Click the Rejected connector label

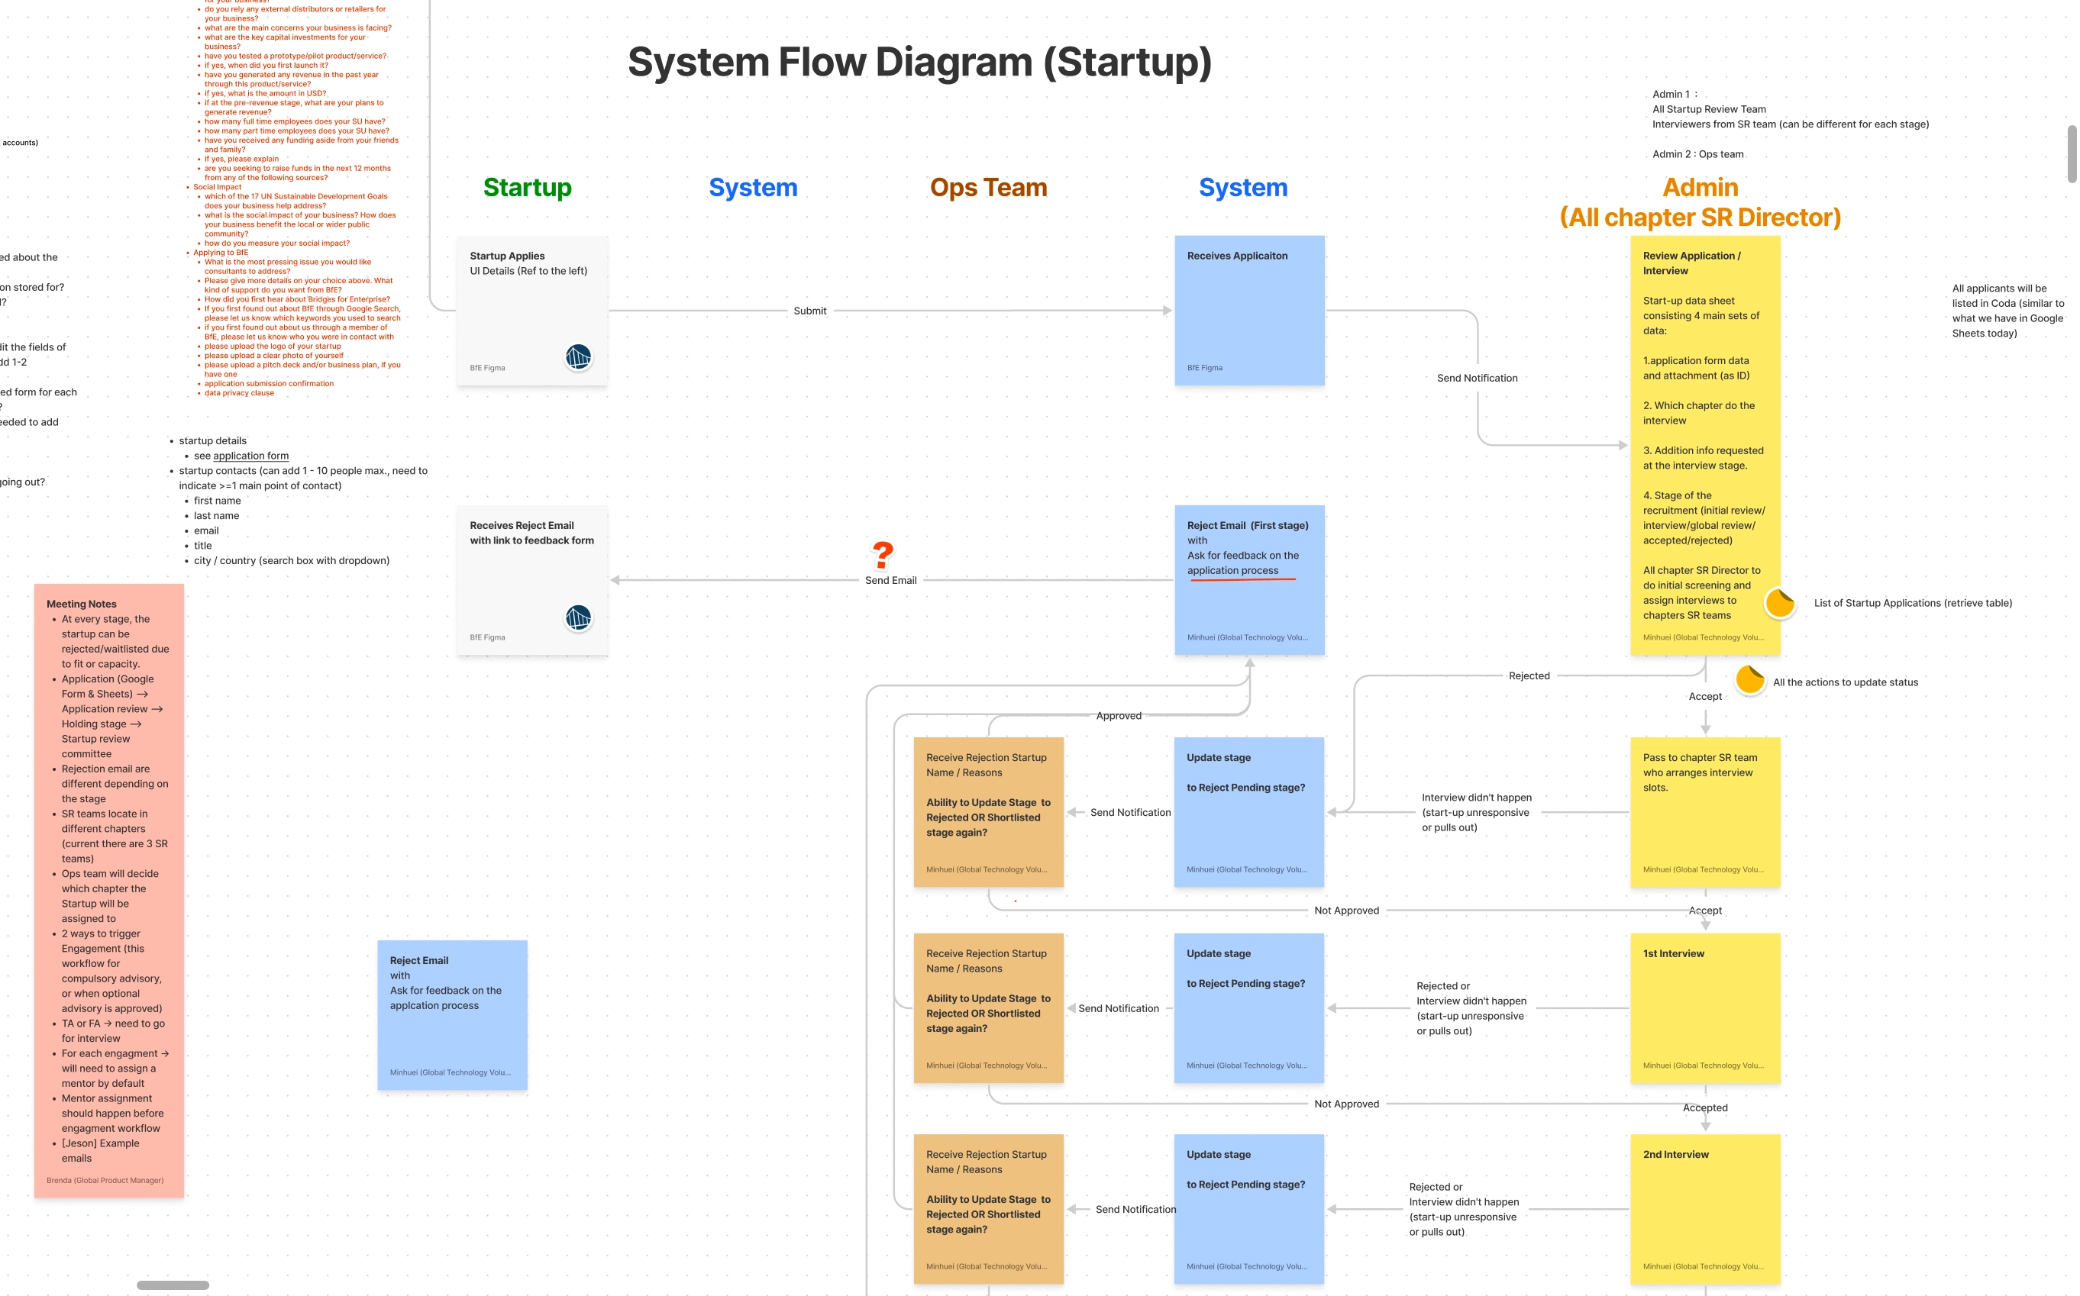coord(1529,675)
